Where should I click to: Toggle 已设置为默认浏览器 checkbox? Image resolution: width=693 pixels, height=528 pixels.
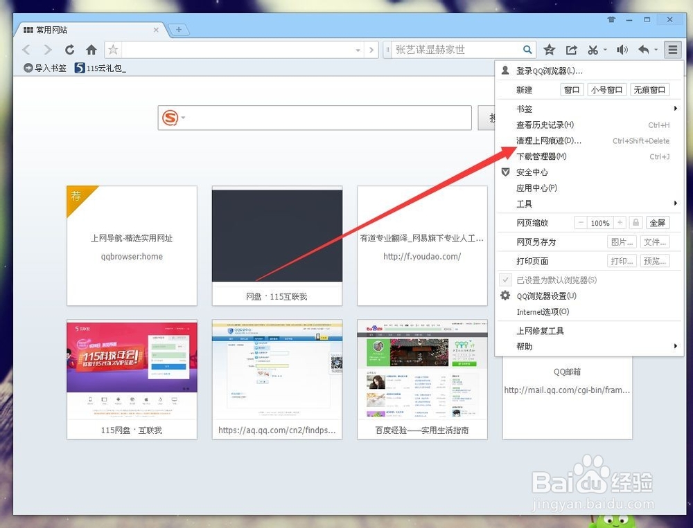[x=506, y=280]
